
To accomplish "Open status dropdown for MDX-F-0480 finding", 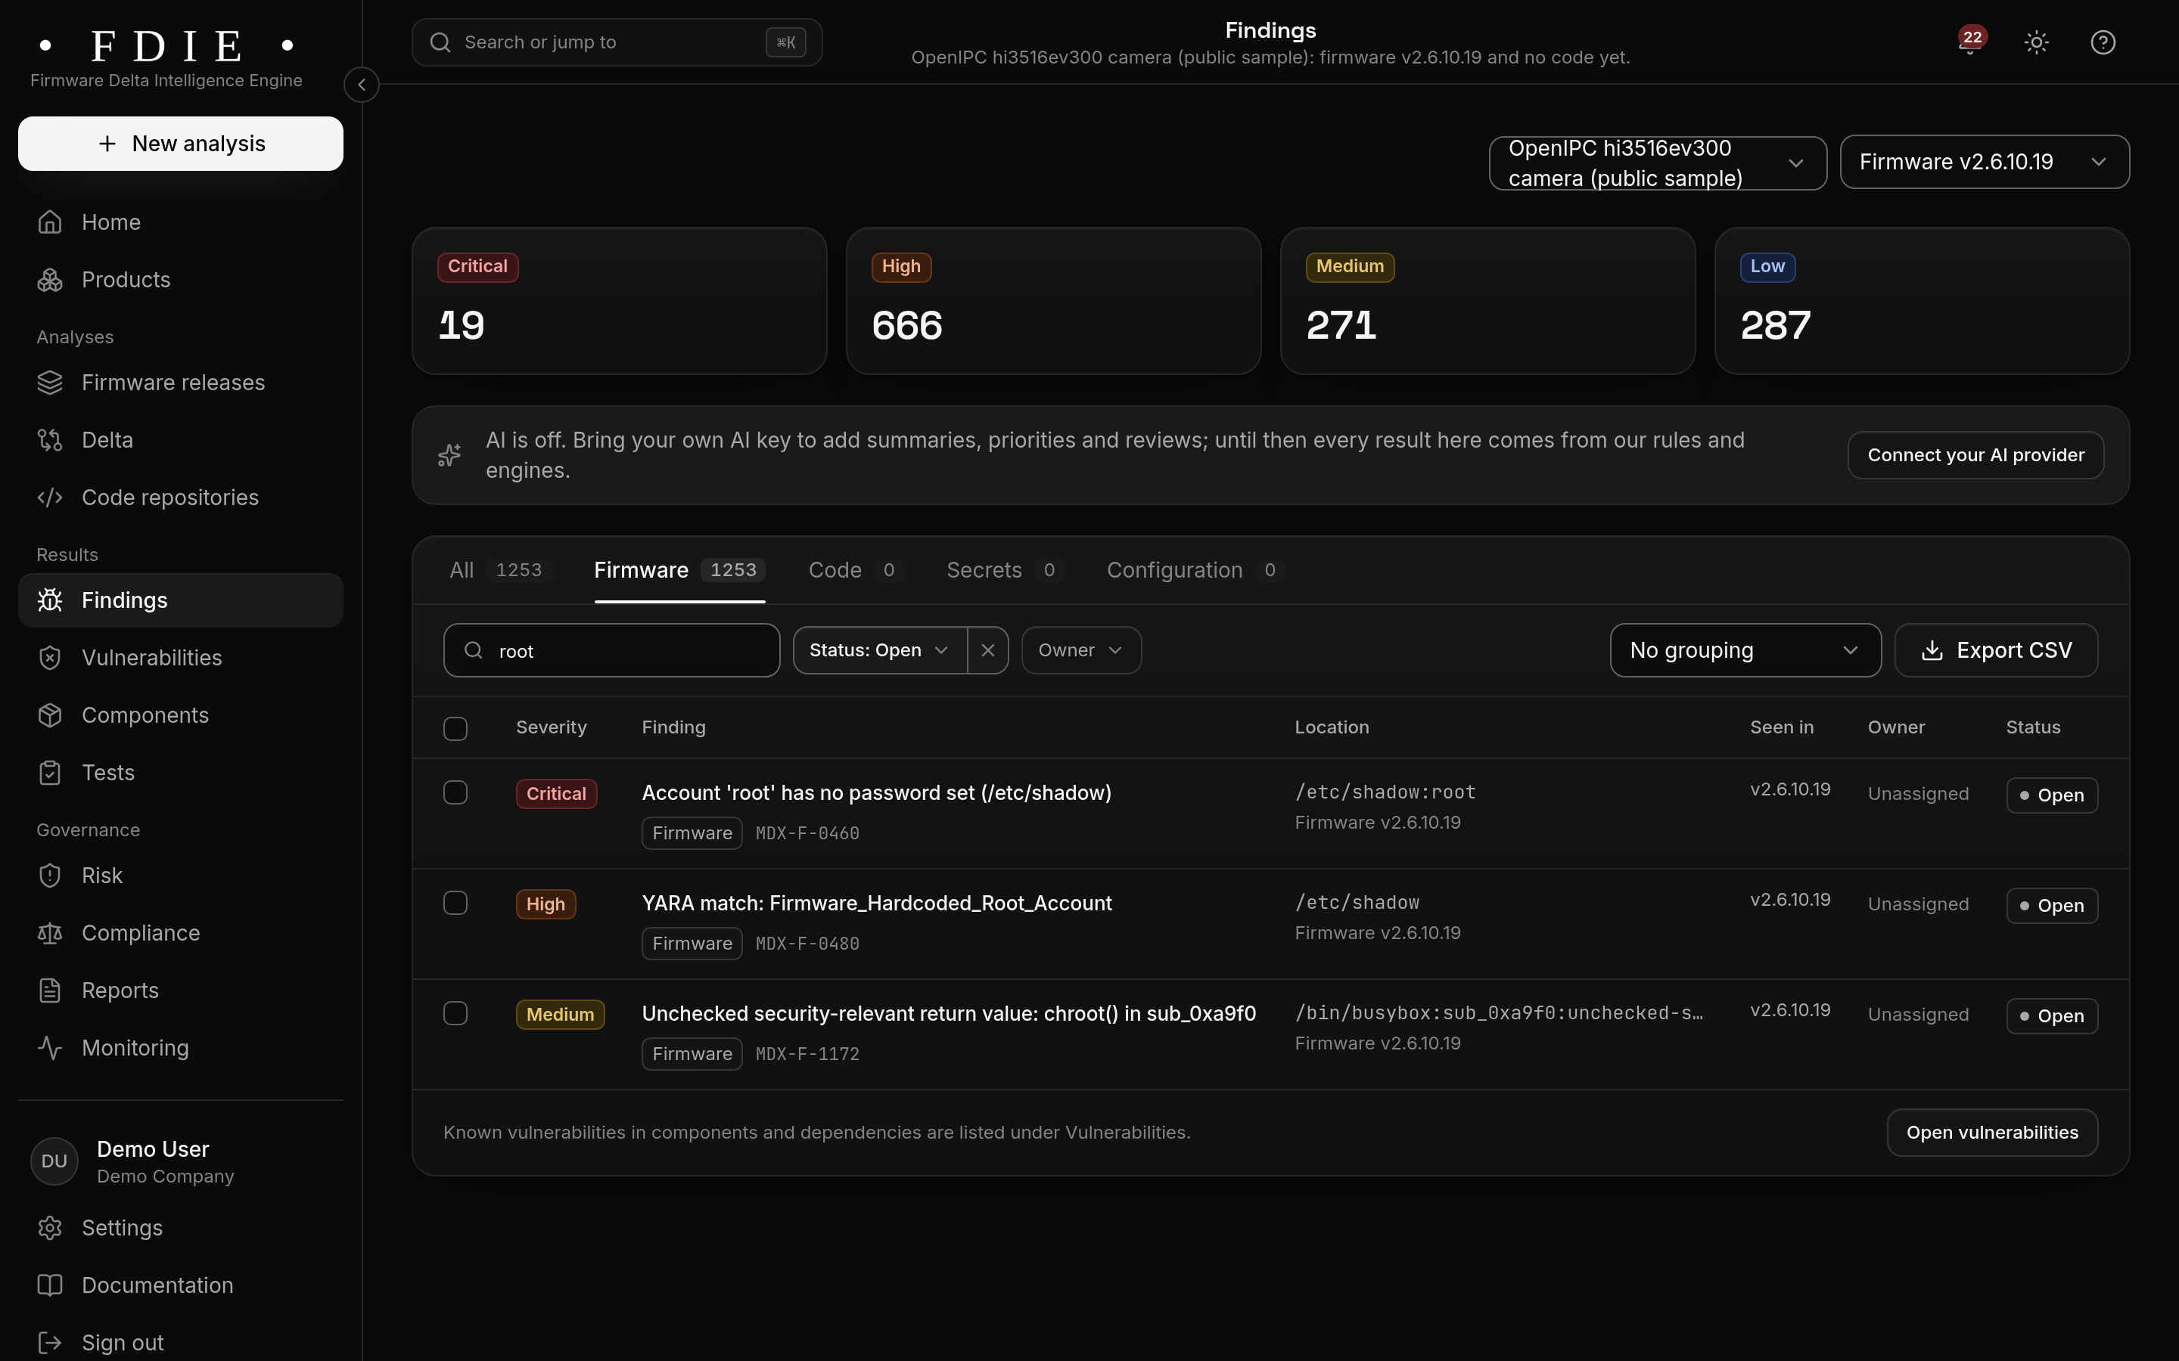I will tap(2051, 906).
